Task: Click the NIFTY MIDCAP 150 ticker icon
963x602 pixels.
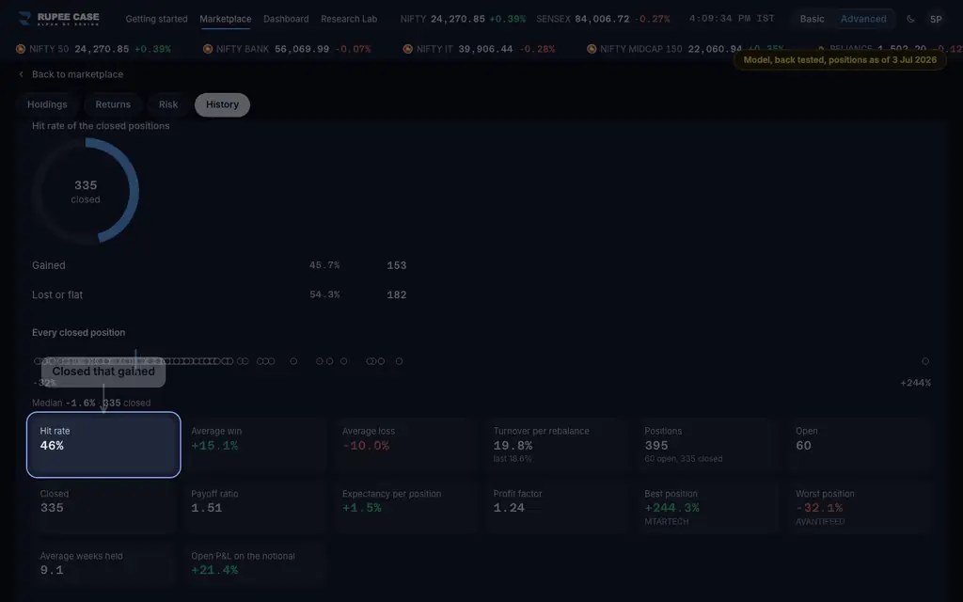Action: tap(592, 49)
